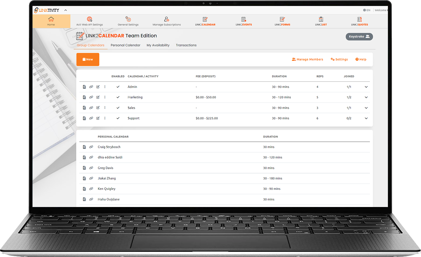
Task: Open LINK2QUOTES module
Action: pyautogui.click(x=360, y=21)
